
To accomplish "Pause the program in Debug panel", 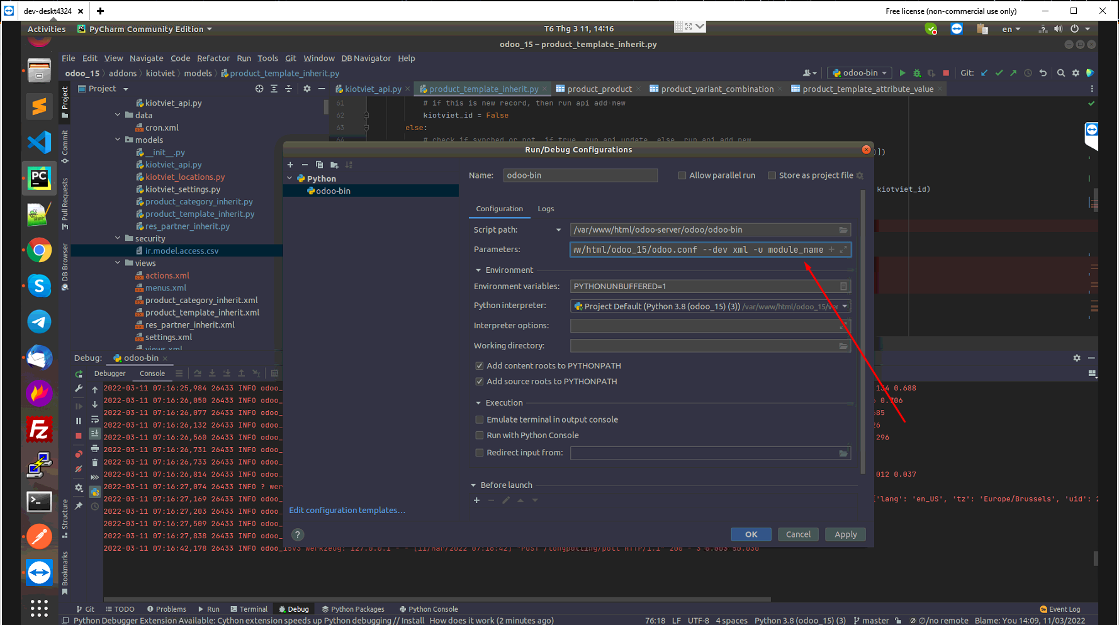I will pyautogui.click(x=79, y=421).
